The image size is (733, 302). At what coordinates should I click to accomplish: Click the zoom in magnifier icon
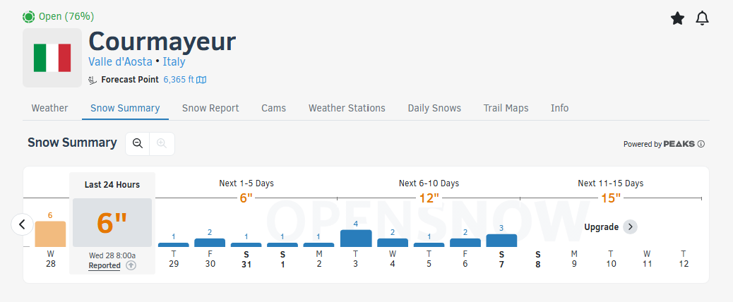pyautogui.click(x=162, y=143)
